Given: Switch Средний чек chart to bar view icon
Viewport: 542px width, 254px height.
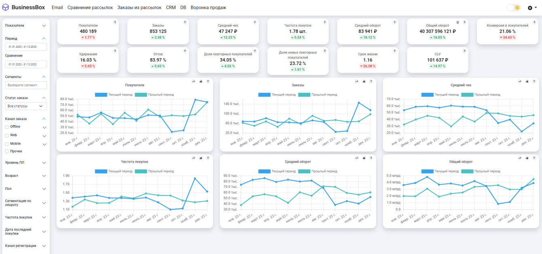Looking at the screenshot, I should pos(527,81).
